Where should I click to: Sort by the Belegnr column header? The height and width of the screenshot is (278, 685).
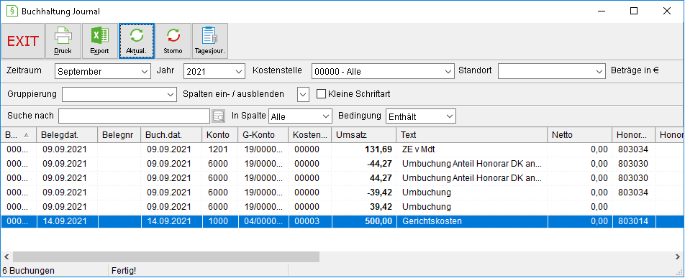coord(119,135)
